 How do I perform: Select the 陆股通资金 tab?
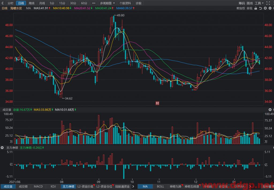123,187
